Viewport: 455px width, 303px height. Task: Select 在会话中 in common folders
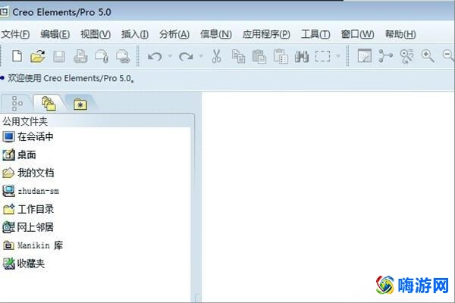point(28,136)
